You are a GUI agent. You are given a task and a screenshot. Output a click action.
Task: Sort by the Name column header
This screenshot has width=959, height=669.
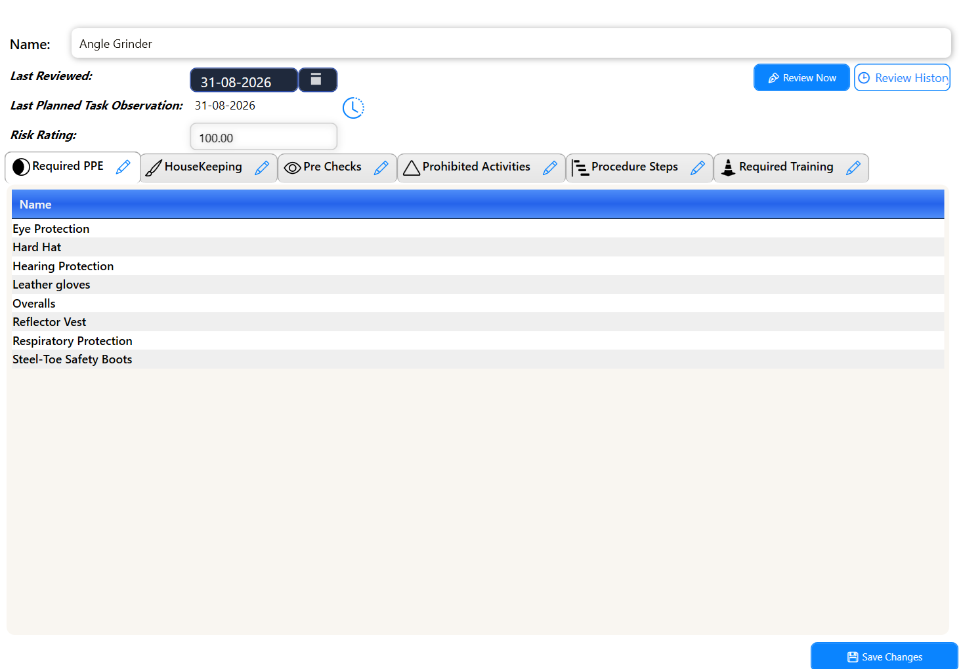pyautogui.click(x=478, y=204)
